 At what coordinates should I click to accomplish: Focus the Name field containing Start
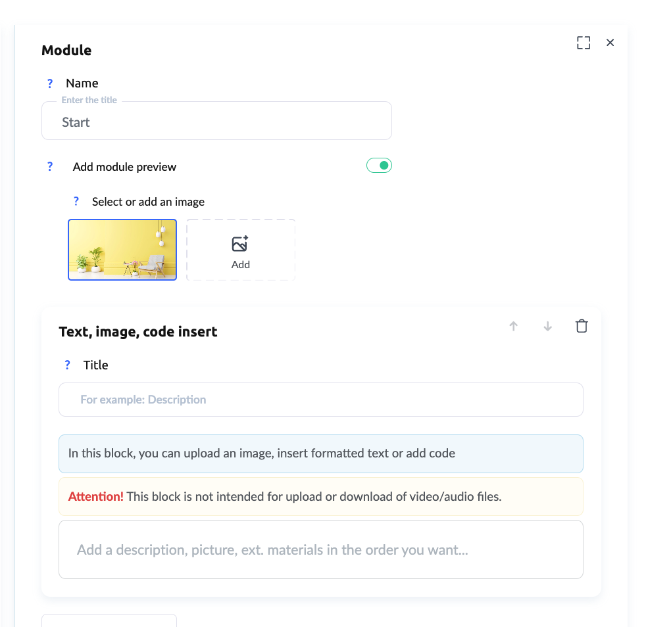(x=216, y=122)
